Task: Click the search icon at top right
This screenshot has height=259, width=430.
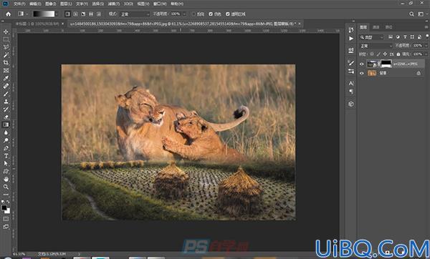Action: point(411,14)
